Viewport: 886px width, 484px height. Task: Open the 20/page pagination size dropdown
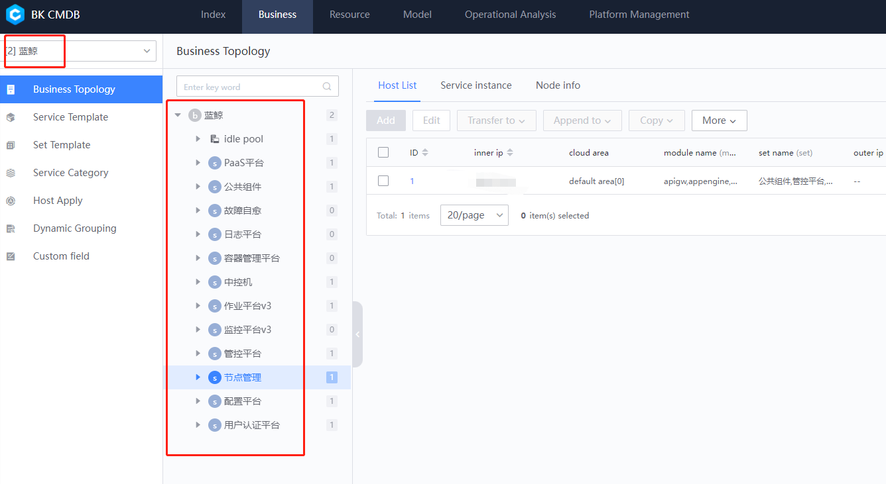474,215
